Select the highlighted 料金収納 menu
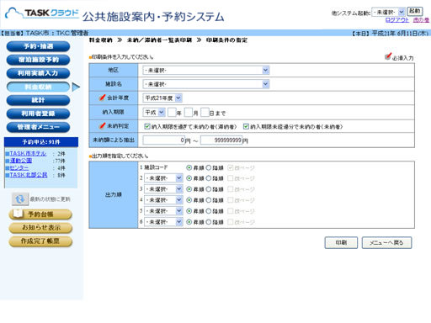 [x=38, y=87]
